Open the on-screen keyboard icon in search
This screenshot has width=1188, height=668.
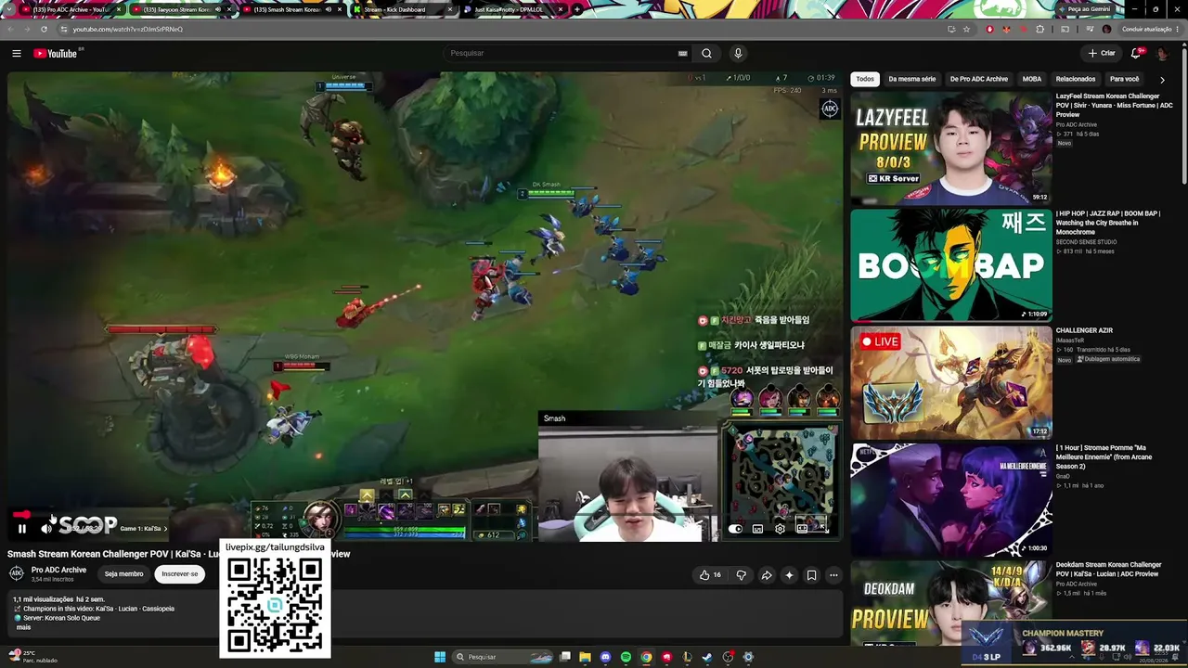(x=682, y=54)
